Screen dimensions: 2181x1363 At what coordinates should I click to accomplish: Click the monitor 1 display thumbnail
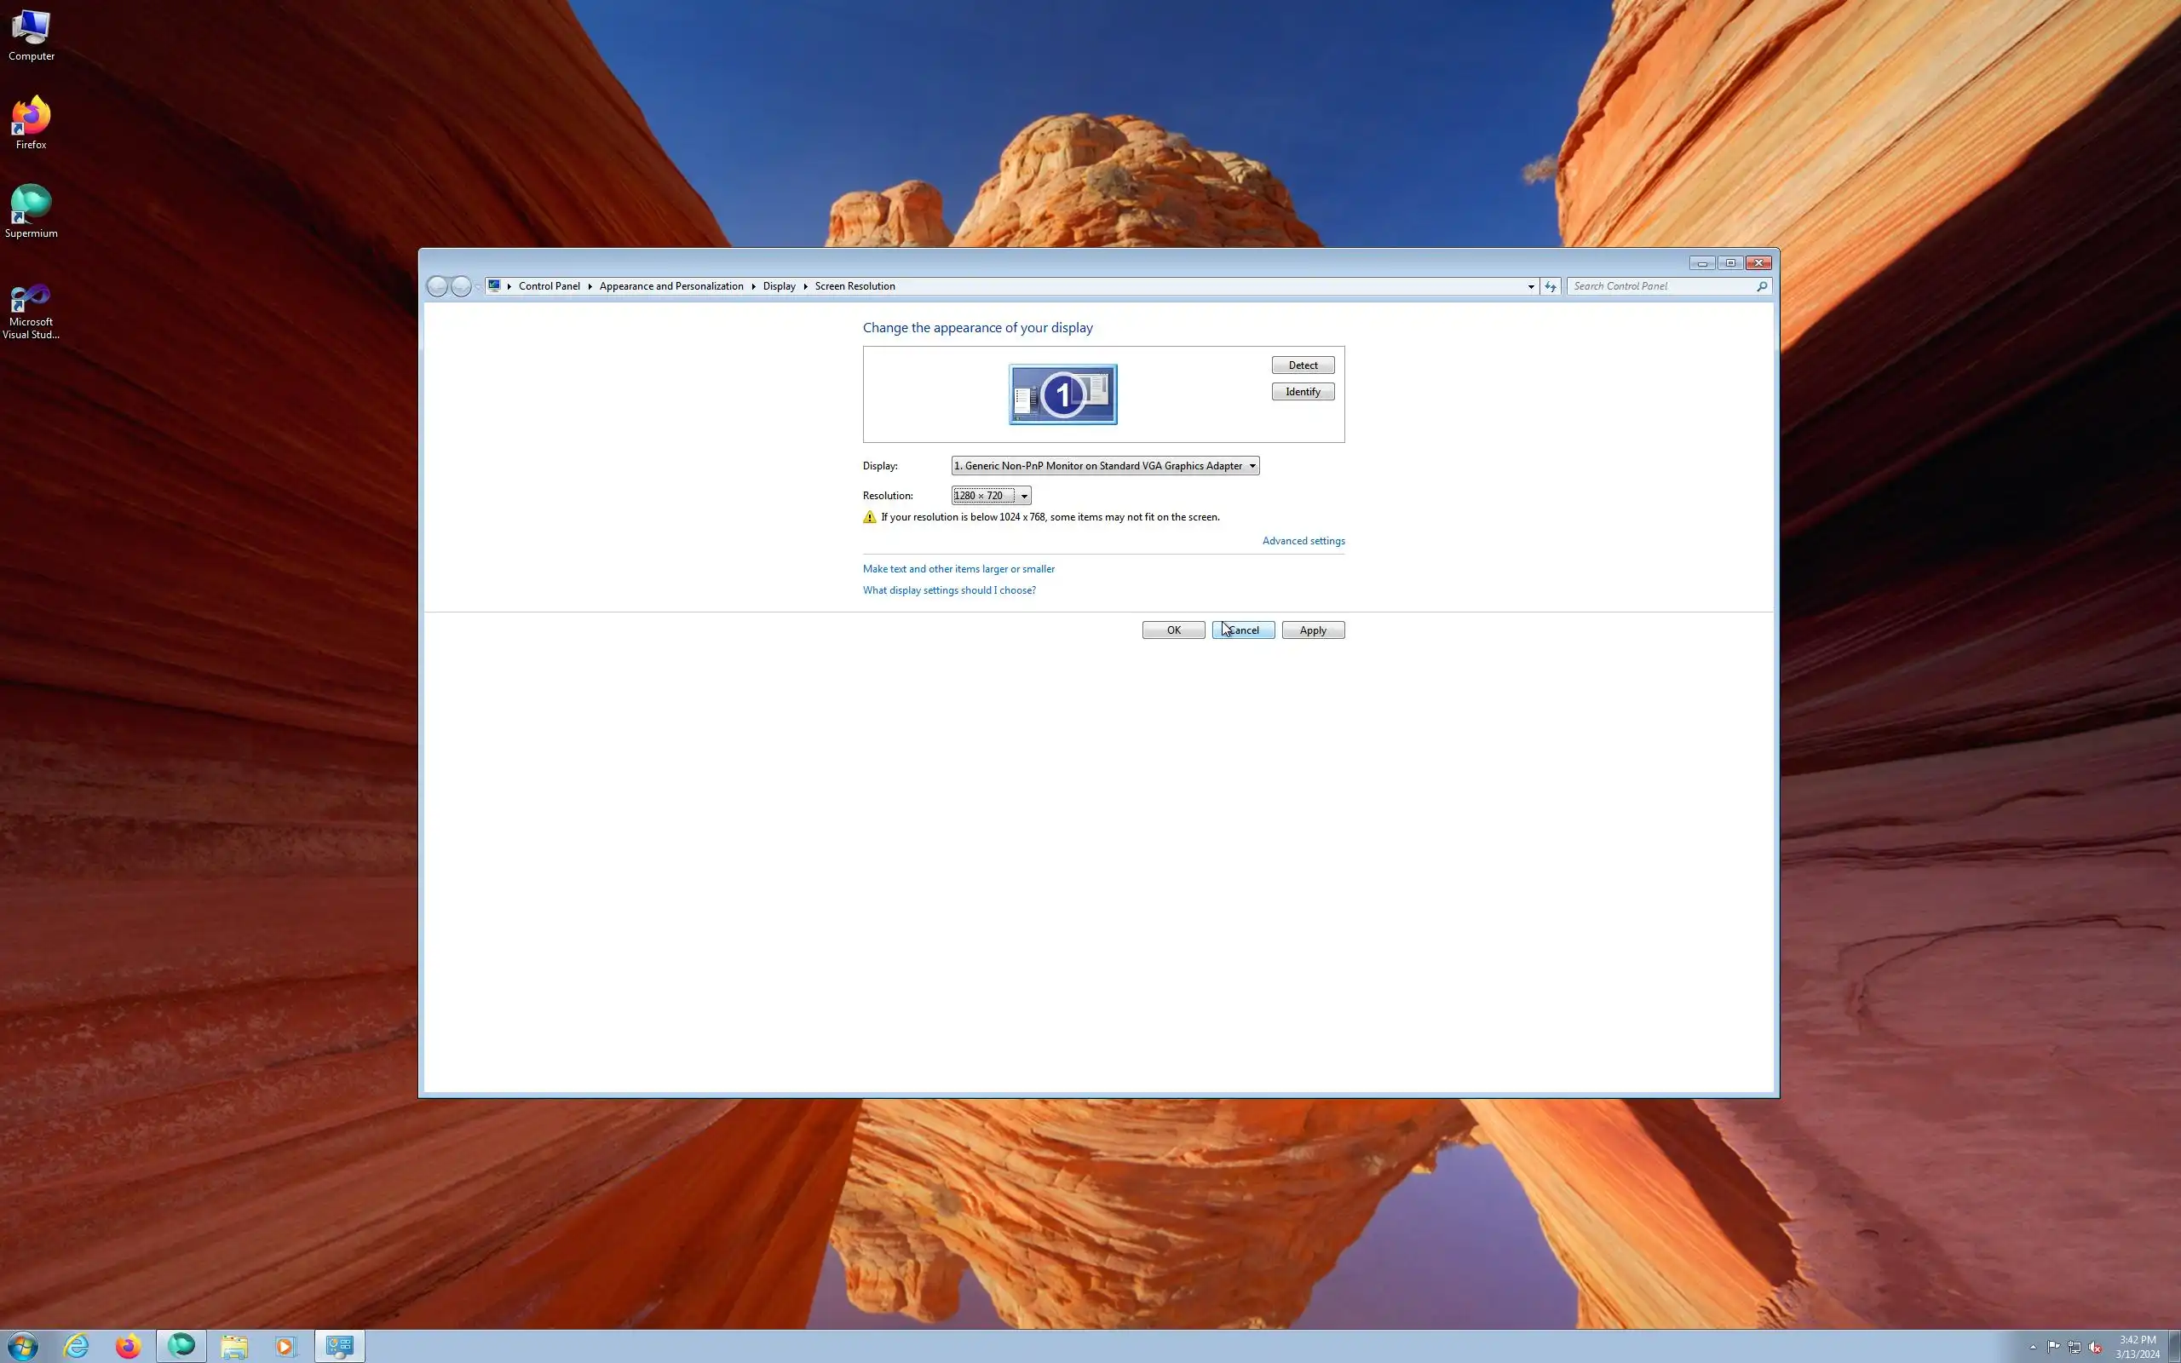(x=1062, y=394)
